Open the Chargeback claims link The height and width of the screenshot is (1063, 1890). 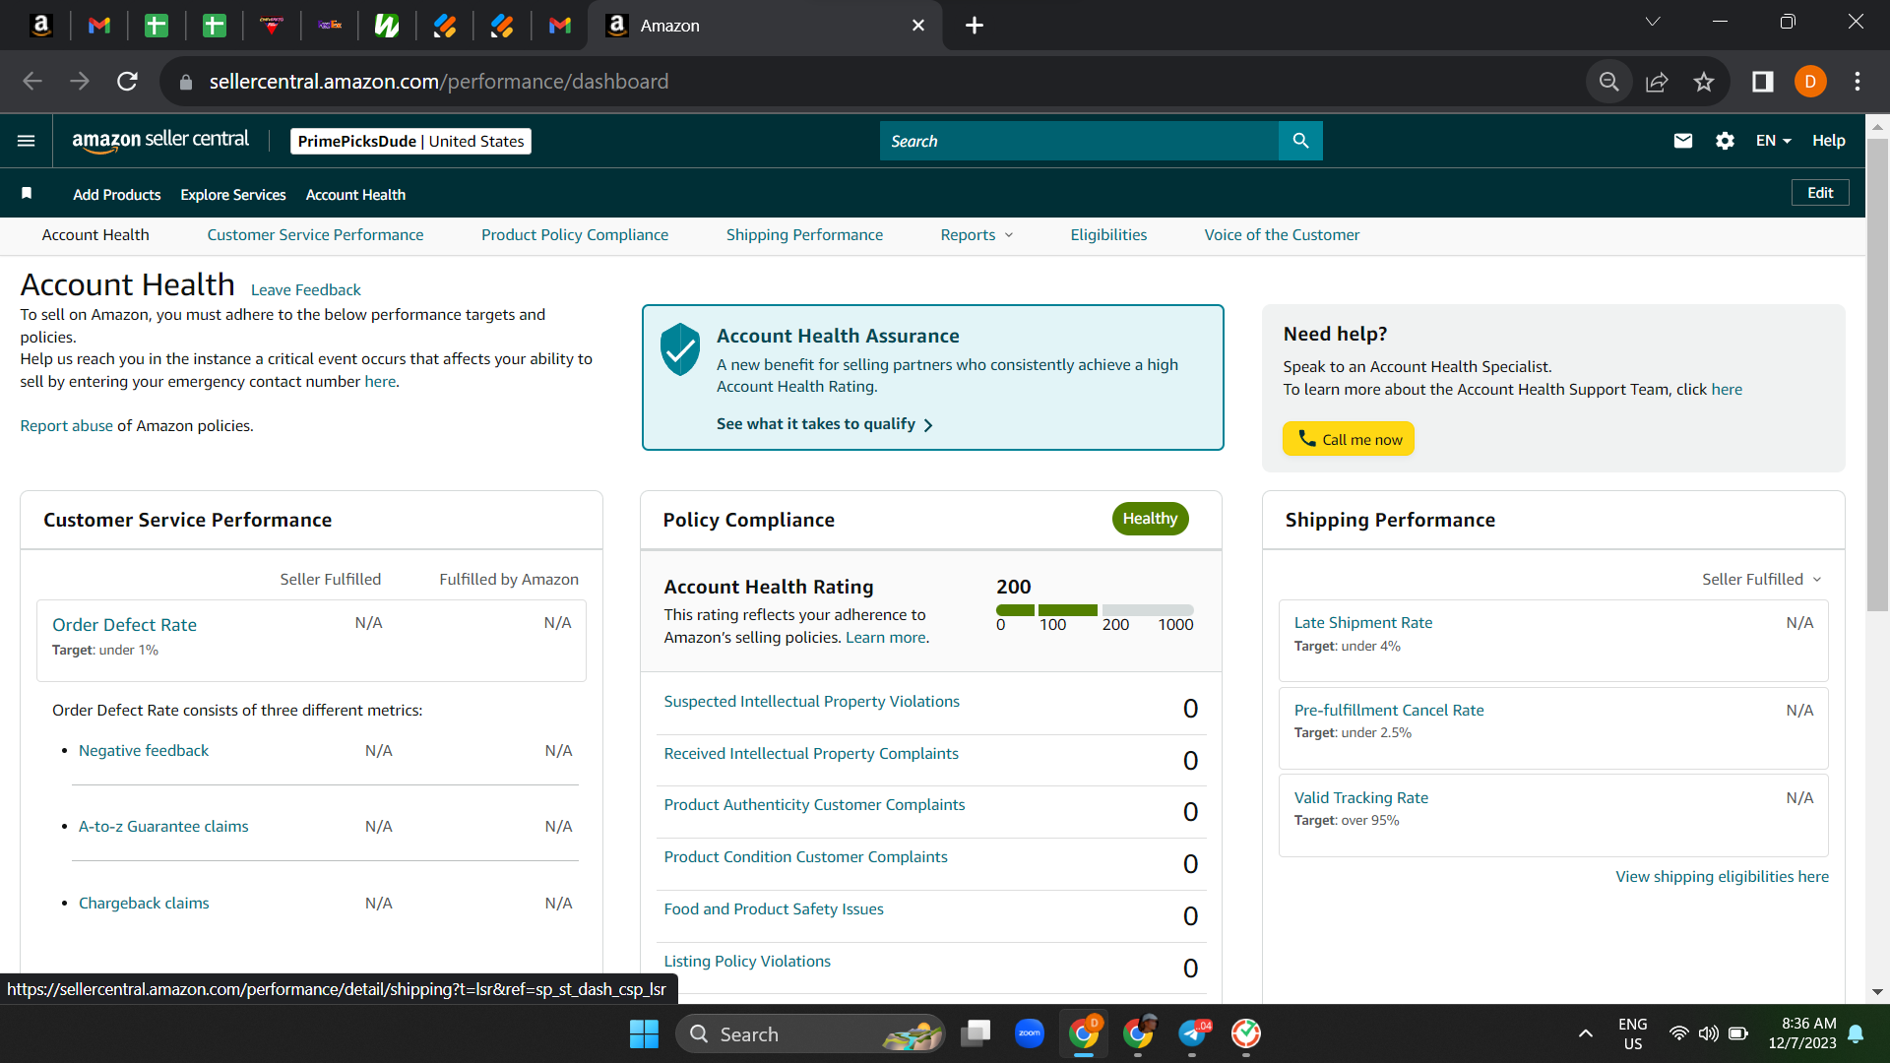click(x=144, y=904)
